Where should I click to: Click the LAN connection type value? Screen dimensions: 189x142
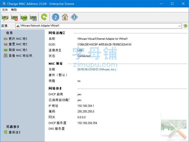point(80,50)
